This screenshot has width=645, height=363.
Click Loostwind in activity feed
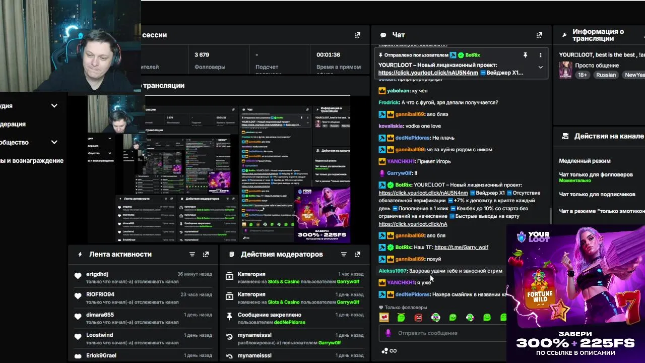(99, 335)
